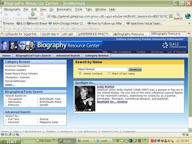Click the vertical scrollbar down arrow
The height and width of the screenshot is (144, 192).
point(190,129)
